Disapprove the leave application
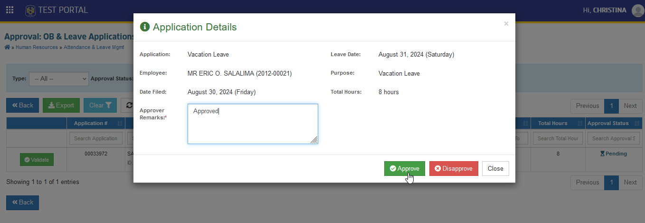 click(x=454, y=168)
